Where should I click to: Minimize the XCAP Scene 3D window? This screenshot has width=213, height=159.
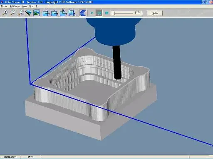click(x=203, y=2)
